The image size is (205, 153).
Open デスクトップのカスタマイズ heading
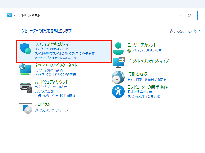tap(148, 61)
